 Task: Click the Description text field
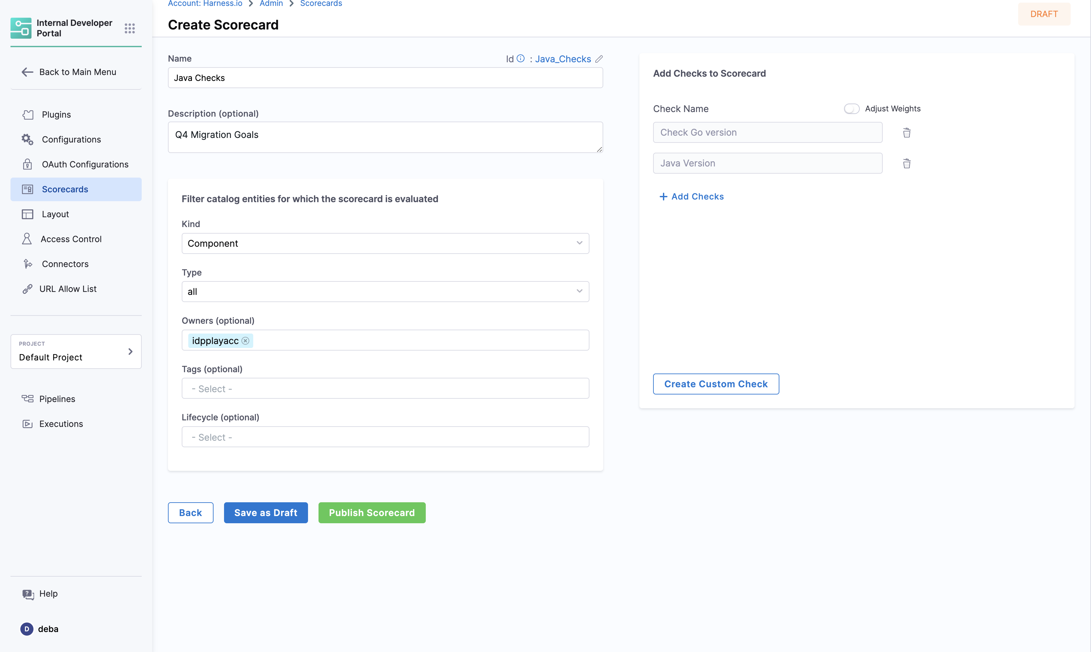pyautogui.click(x=385, y=137)
